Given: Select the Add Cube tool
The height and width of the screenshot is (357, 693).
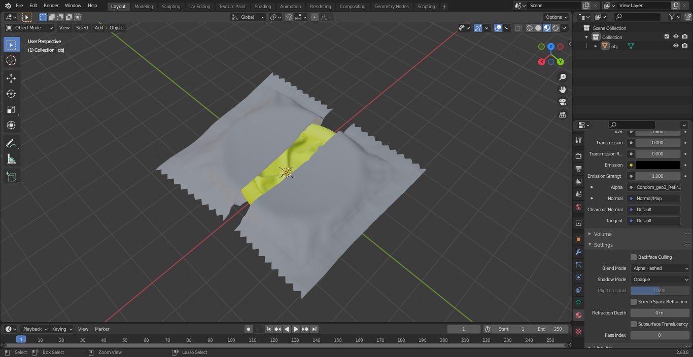Looking at the screenshot, I should click(x=11, y=177).
